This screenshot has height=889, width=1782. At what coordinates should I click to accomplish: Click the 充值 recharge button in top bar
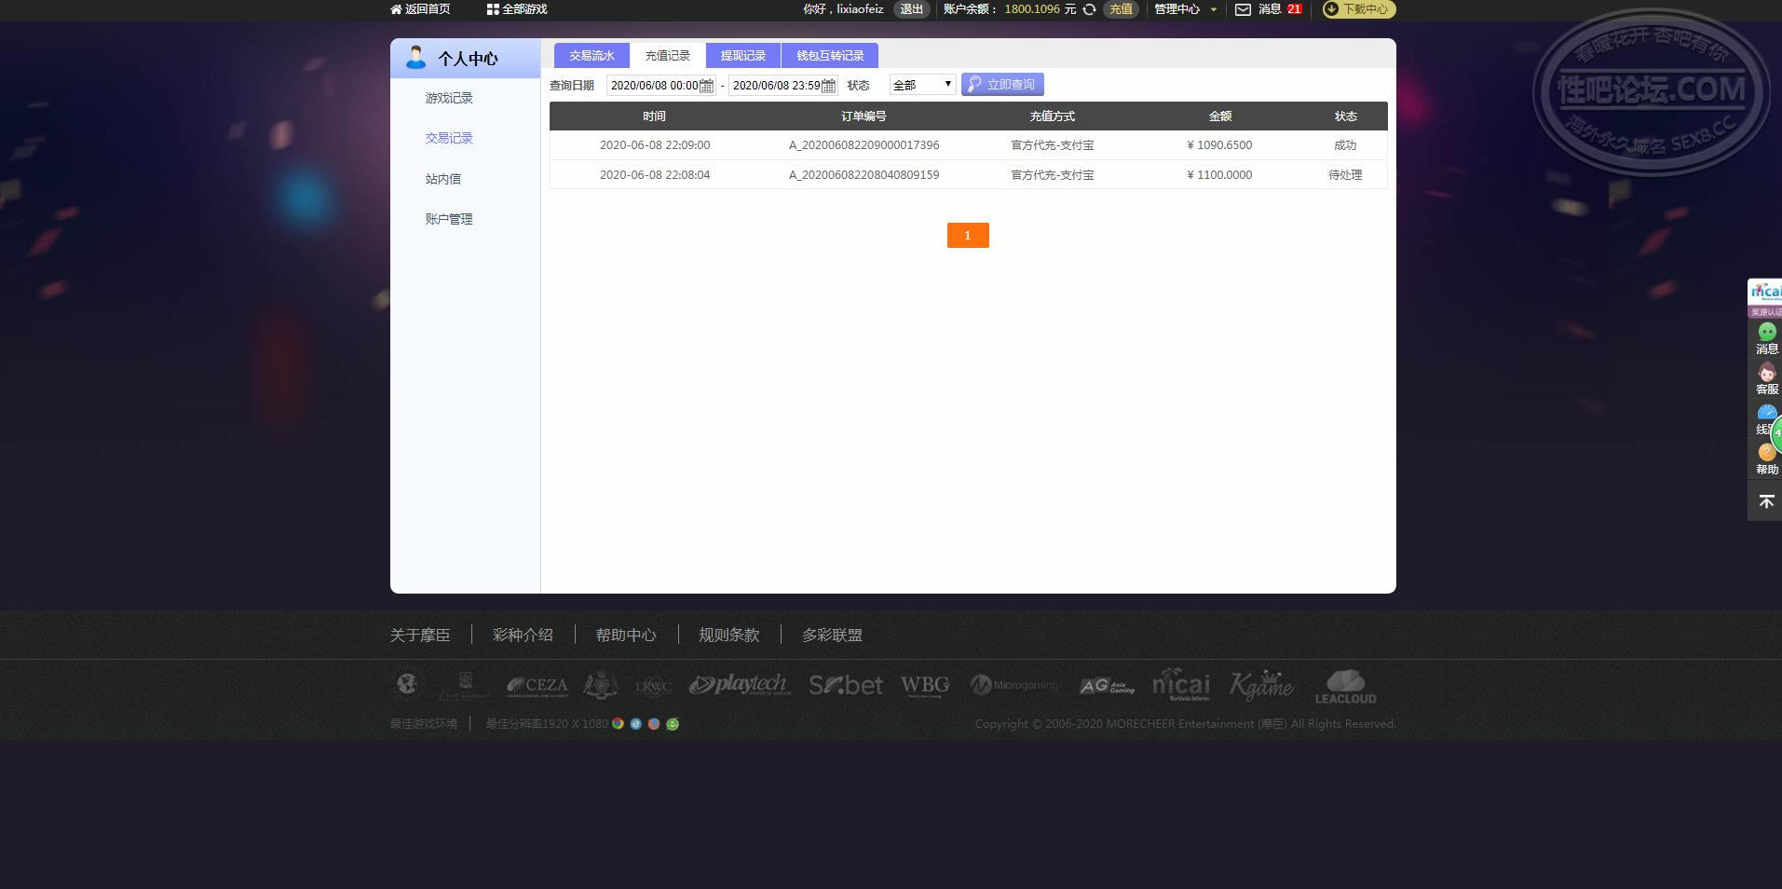[1121, 9]
